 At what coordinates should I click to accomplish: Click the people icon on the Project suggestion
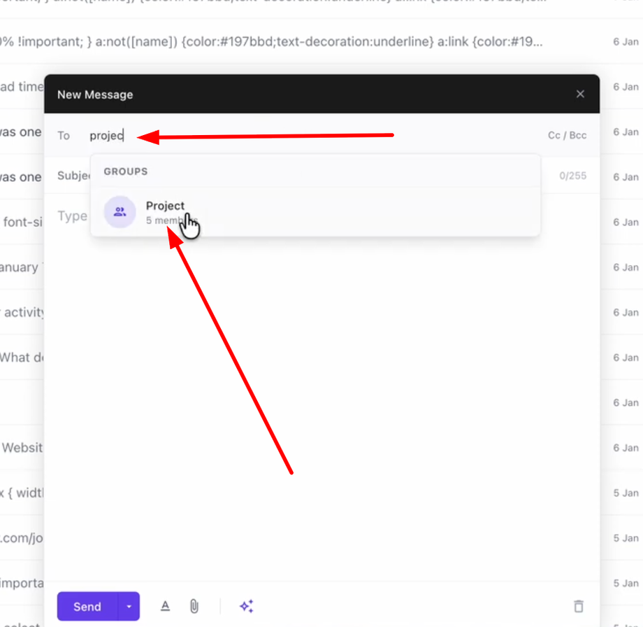tap(120, 211)
